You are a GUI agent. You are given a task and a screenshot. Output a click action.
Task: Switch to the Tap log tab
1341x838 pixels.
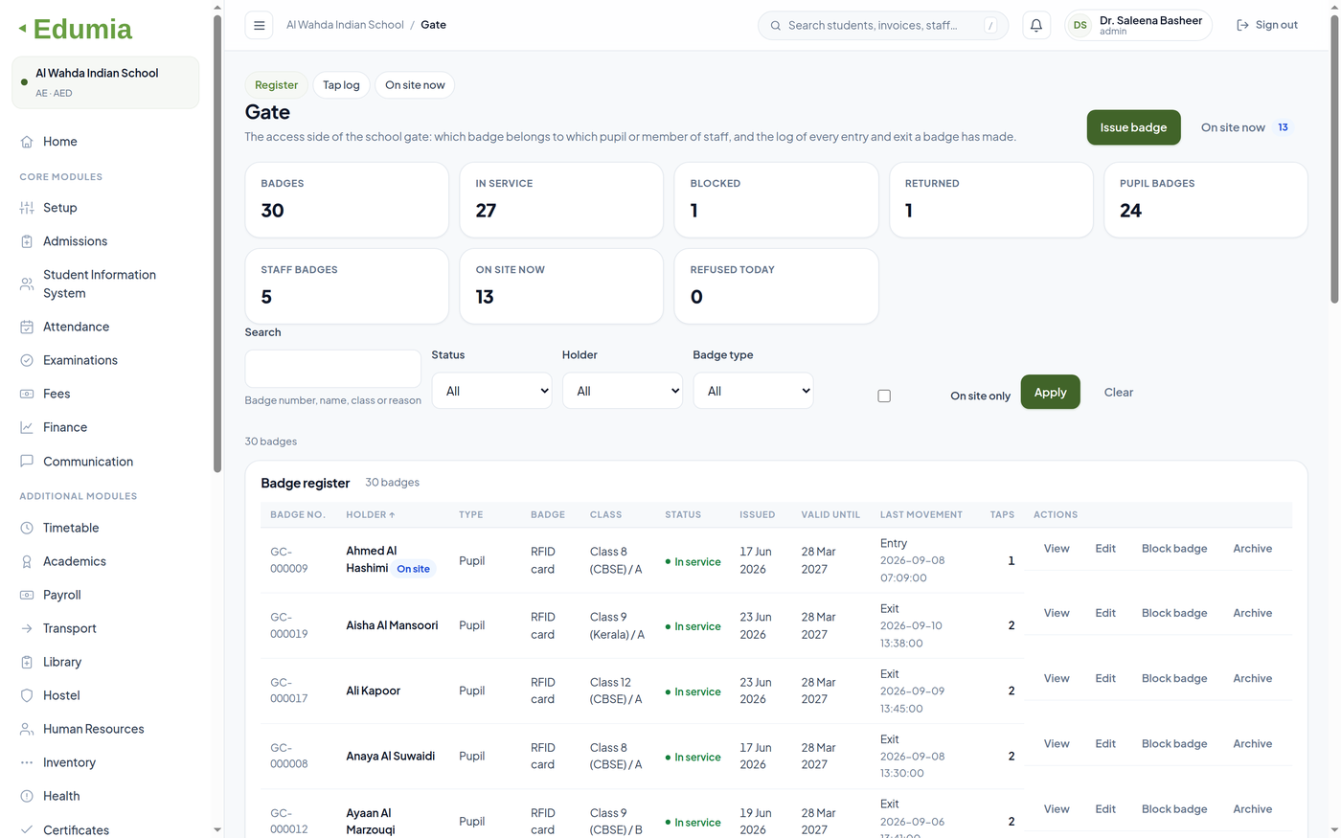coord(341,85)
